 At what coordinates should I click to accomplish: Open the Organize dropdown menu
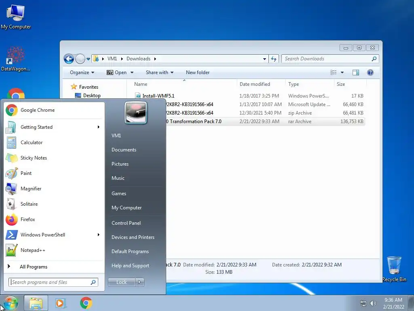82,72
